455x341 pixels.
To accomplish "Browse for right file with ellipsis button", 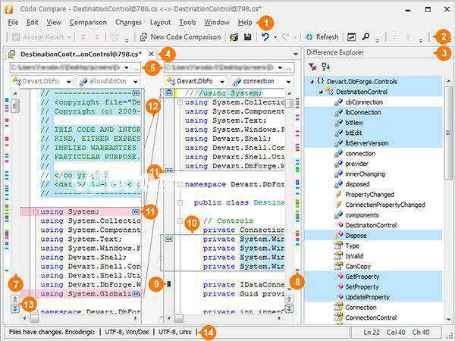I will [289, 67].
